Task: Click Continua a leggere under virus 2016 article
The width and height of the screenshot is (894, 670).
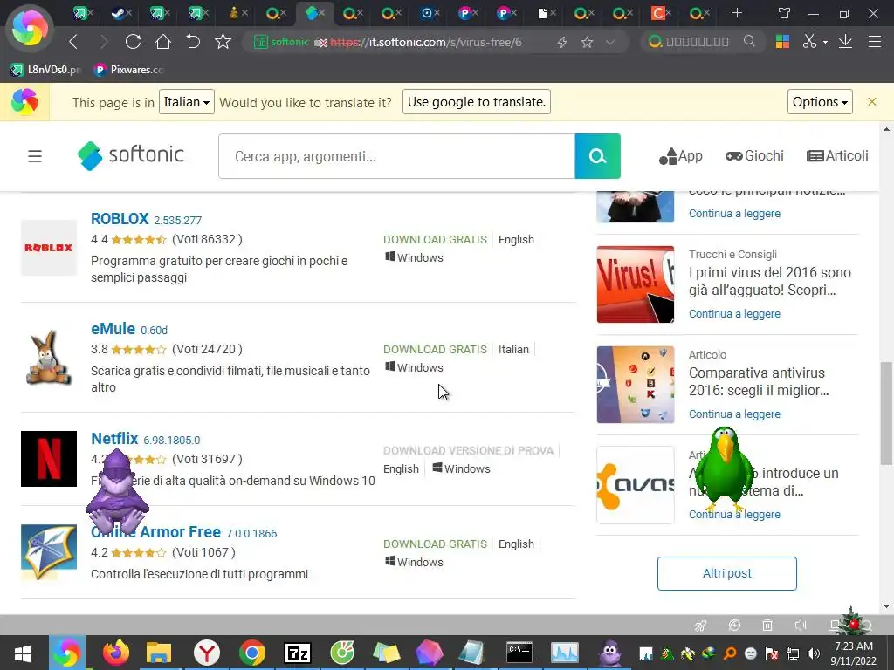Action: [734, 314]
